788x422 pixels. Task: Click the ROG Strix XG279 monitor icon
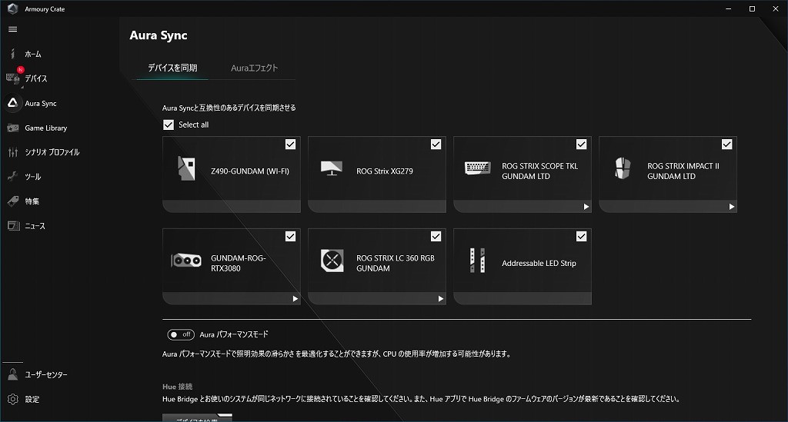332,168
